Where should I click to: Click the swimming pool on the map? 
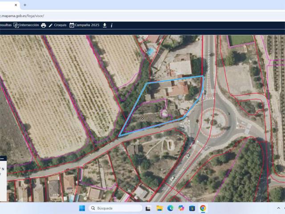[151, 51]
